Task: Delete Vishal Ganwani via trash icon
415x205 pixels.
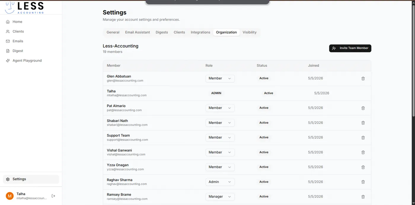Action: 363,152
